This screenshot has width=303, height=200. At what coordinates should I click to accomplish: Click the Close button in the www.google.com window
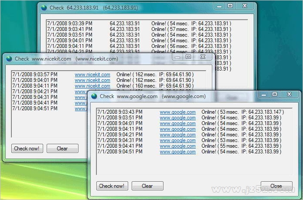tap(276, 186)
